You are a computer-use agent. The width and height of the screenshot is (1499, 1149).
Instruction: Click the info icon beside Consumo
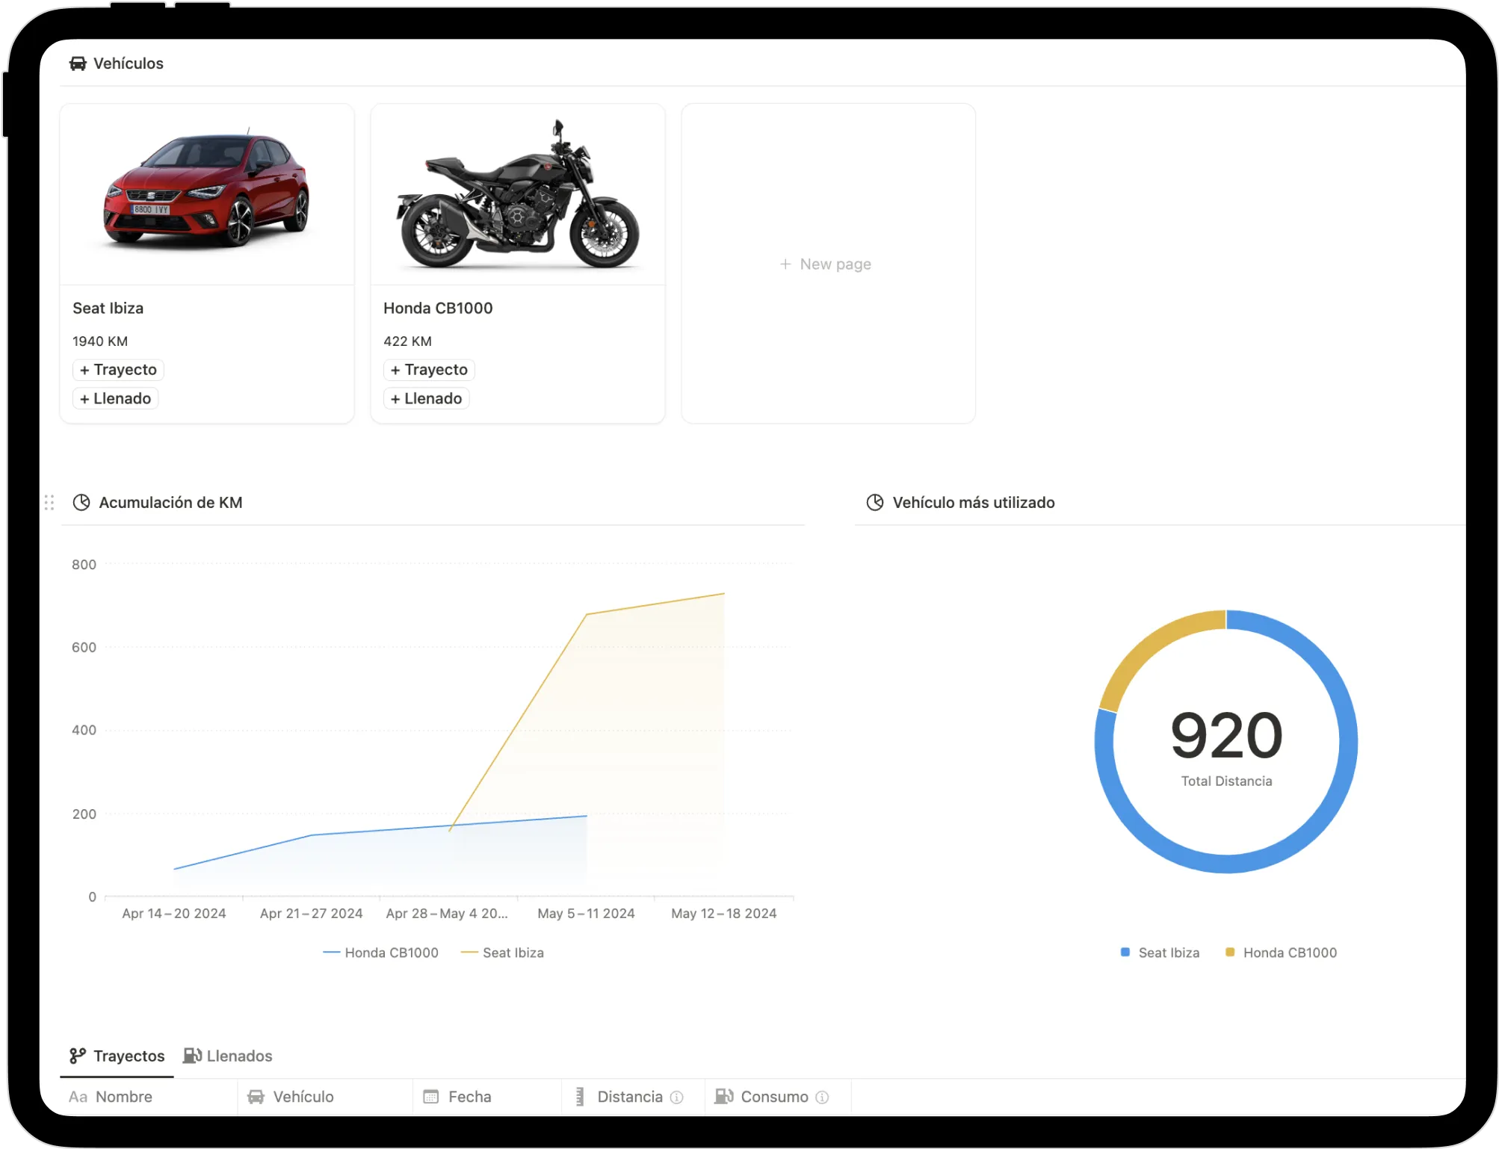point(822,1097)
